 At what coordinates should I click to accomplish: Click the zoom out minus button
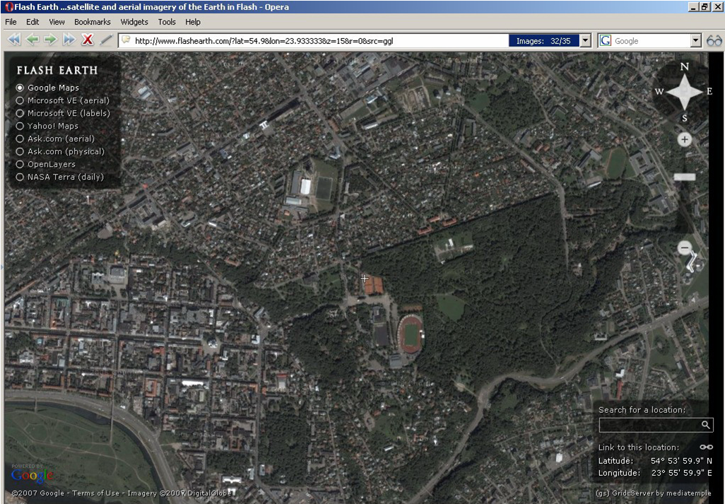(x=684, y=248)
